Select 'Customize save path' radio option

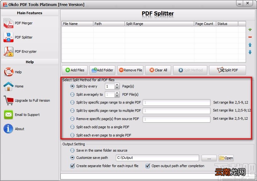[72, 158]
